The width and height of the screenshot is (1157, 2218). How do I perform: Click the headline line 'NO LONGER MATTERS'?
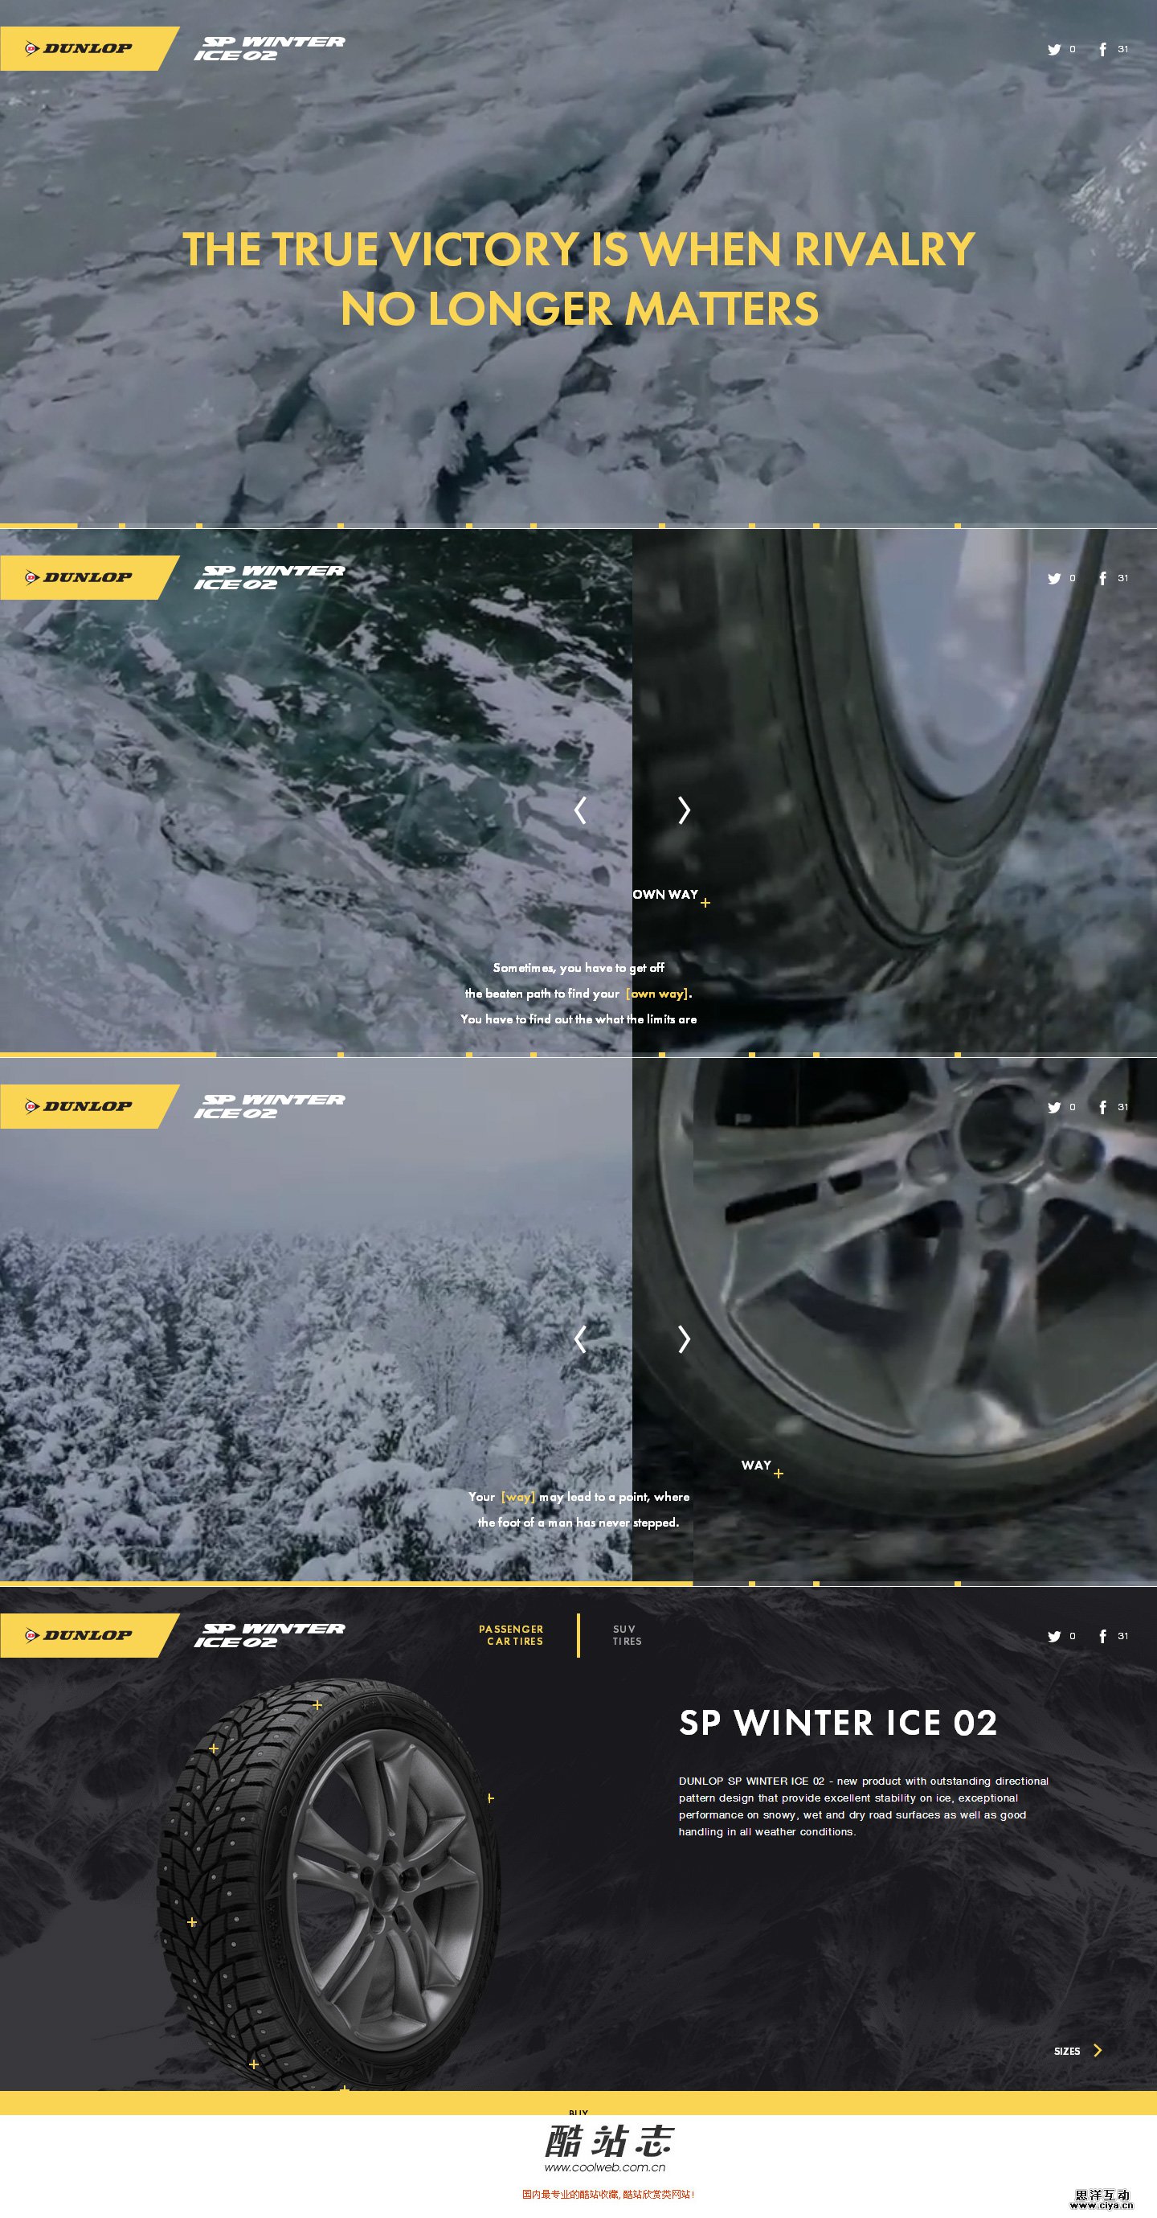[579, 310]
